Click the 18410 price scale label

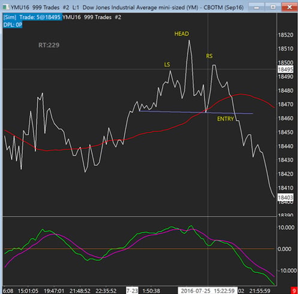286,188
